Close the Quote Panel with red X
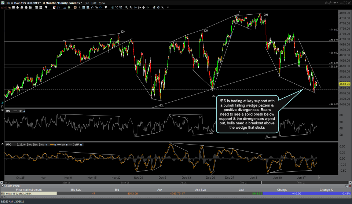This screenshot has height=204, width=352. coord(350,186)
